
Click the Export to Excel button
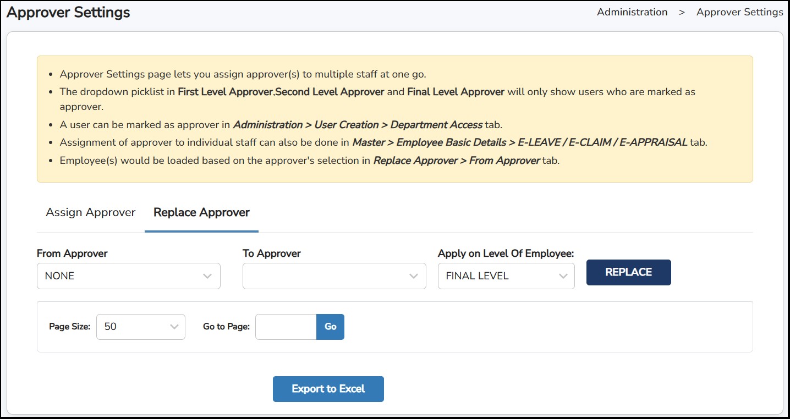(x=328, y=389)
